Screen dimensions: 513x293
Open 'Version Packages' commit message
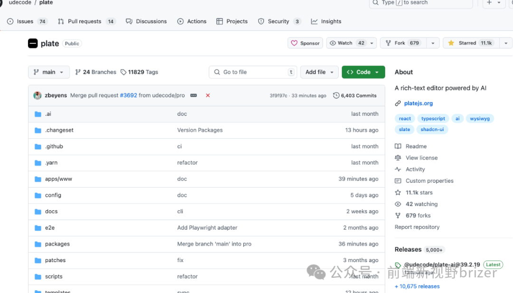click(x=200, y=130)
